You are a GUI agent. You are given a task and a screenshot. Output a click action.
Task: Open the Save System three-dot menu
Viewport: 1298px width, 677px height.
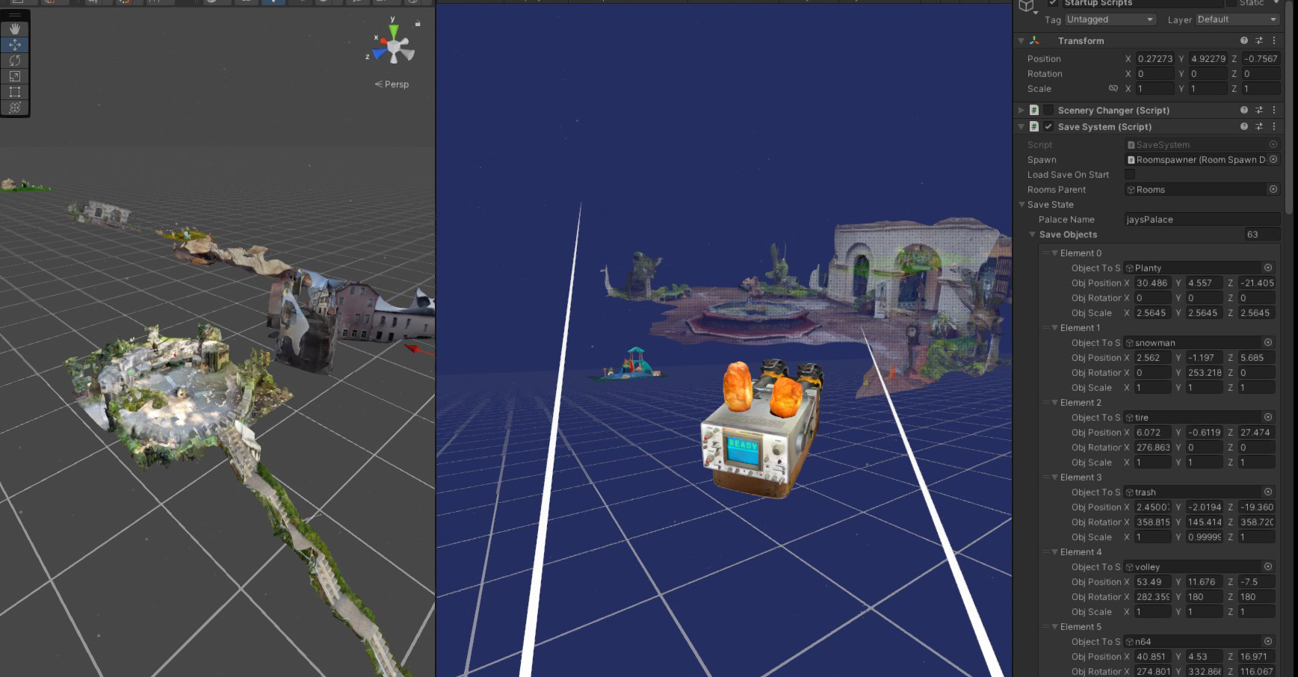1274,127
